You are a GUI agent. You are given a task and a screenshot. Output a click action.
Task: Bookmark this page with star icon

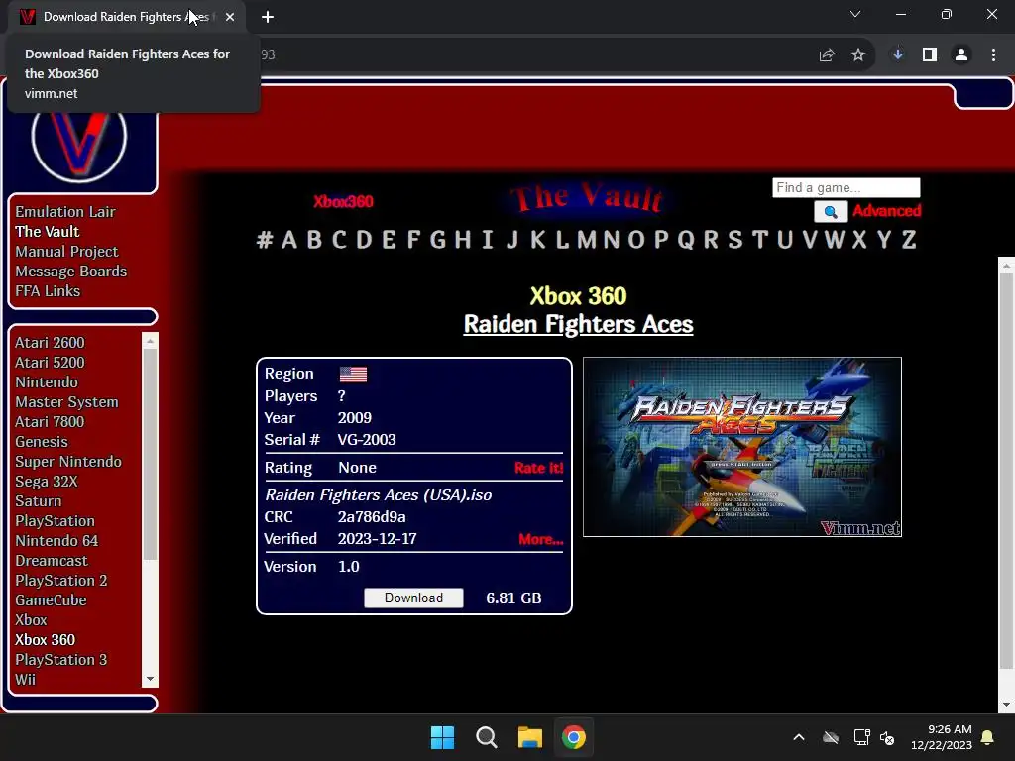click(x=858, y=55)
